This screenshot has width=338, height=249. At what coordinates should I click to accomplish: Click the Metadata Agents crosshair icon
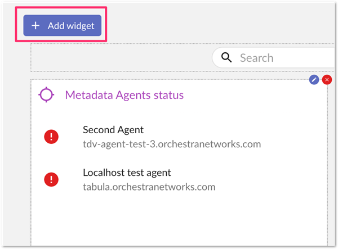pos(46,95)
